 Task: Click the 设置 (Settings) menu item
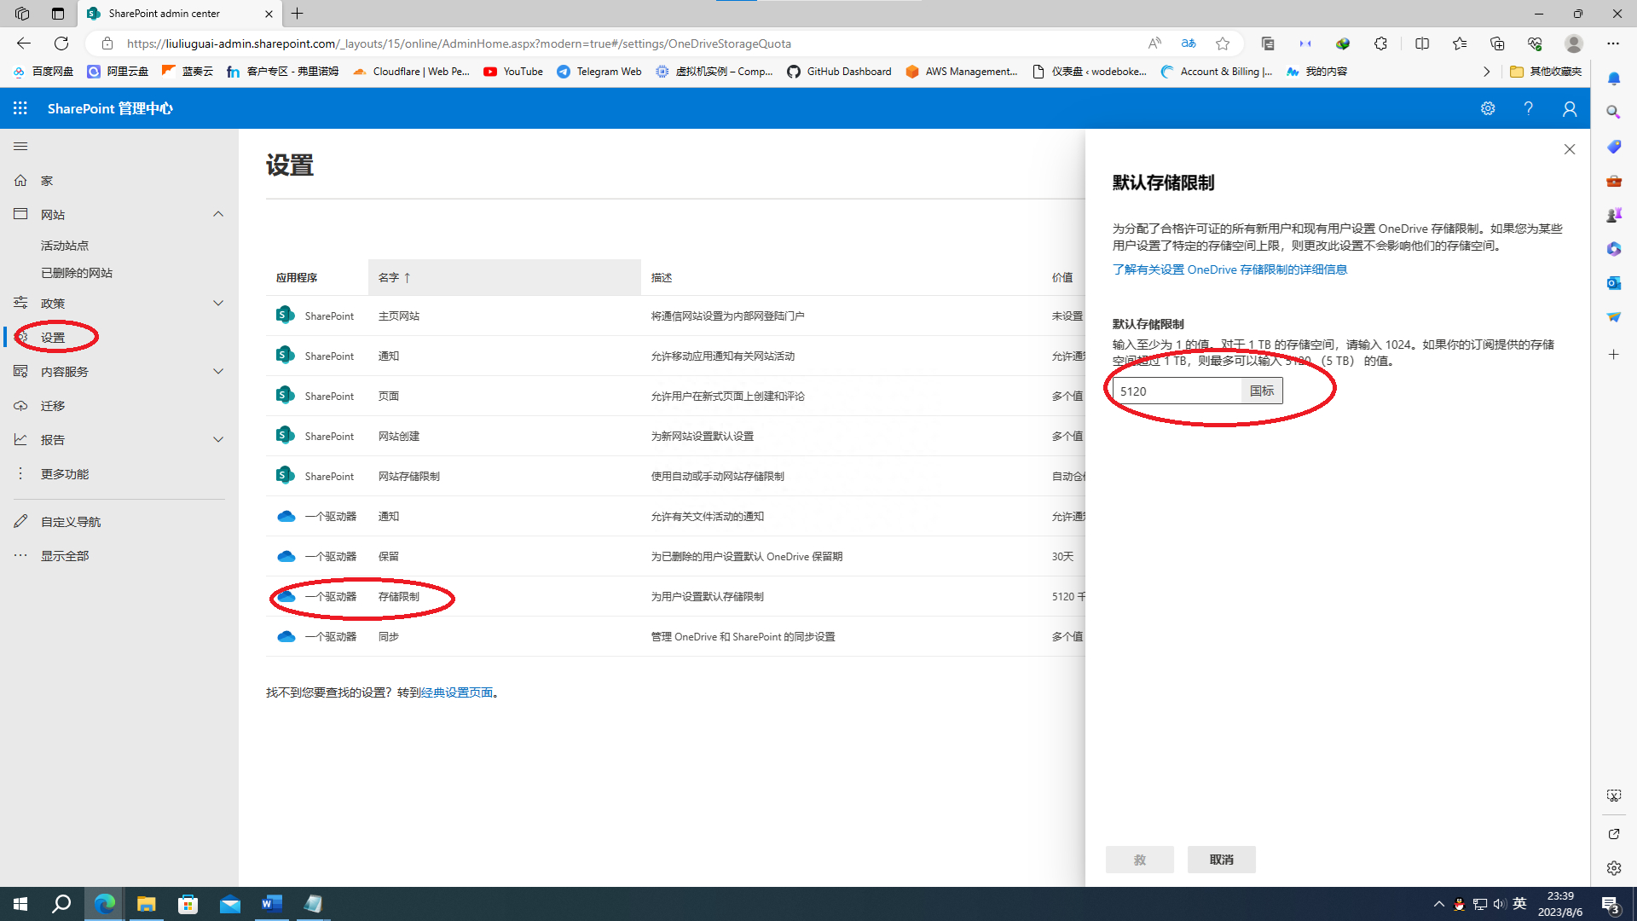coord(52,338)
